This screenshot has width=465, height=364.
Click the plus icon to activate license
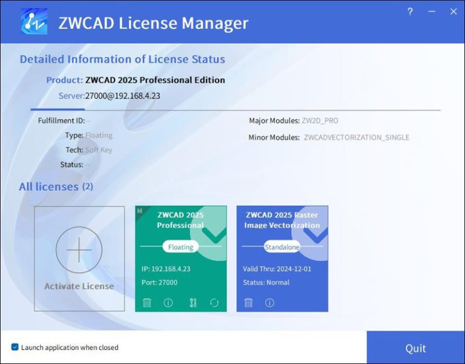pyautogui.click(x=79, y=250)
